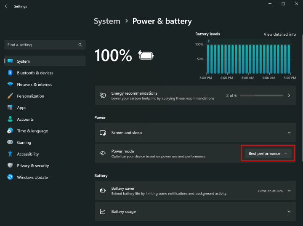Click the Time & language globe icon
The width and height of the screenshot is (303, 226).
point(10,131)
